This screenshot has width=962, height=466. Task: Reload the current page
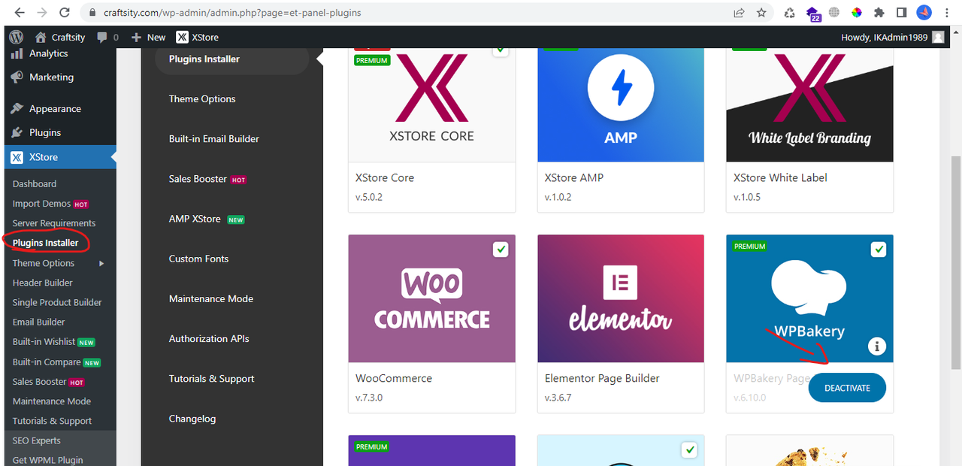(65, 13)
